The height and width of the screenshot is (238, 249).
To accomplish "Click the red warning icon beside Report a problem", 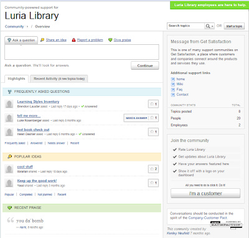I will [x=73, y=40].
